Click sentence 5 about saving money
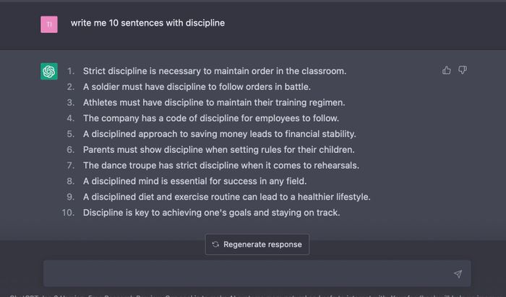The width and height of the screenshot is (506, 297). [x=220, y=134]
